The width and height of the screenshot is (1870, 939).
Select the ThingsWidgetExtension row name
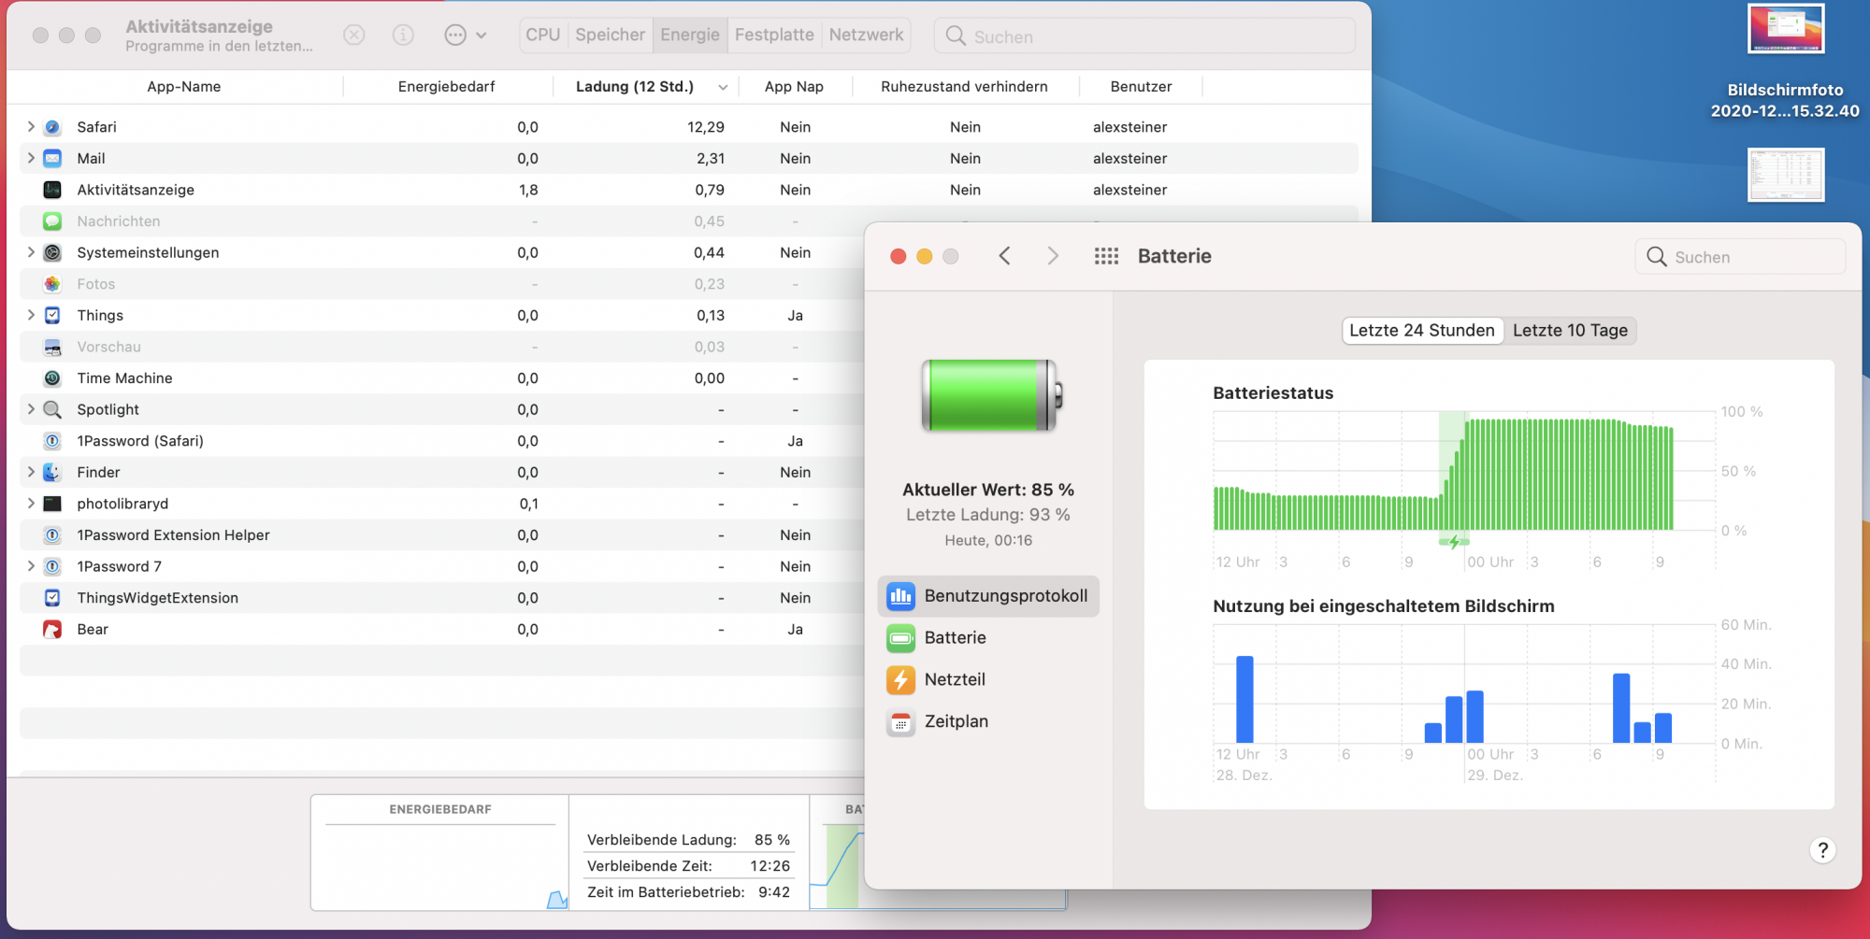[157, 598]
